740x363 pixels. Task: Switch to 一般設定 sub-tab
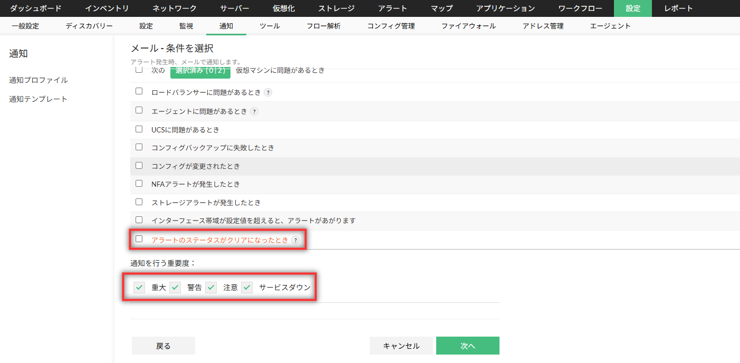tap(25, 26)
